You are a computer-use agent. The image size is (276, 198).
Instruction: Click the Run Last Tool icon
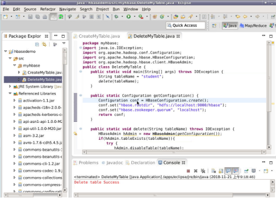(141, 17)
